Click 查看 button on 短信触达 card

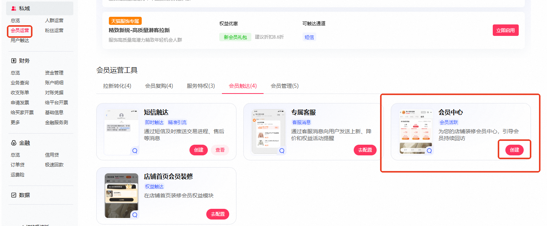(x=220, y=150)
